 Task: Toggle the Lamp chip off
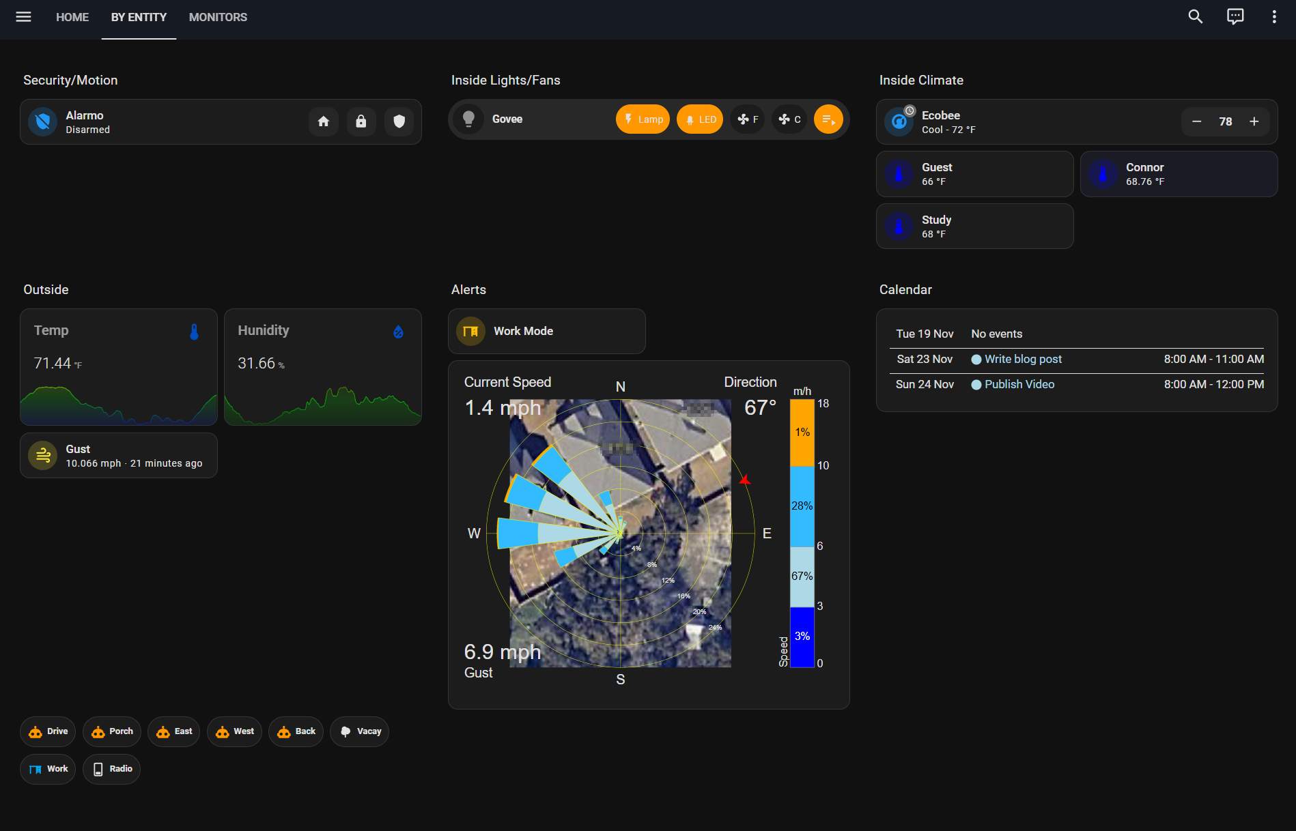tap(643, 119)
